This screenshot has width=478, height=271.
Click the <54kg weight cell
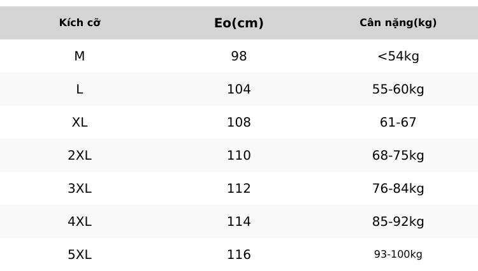point(398,56)
